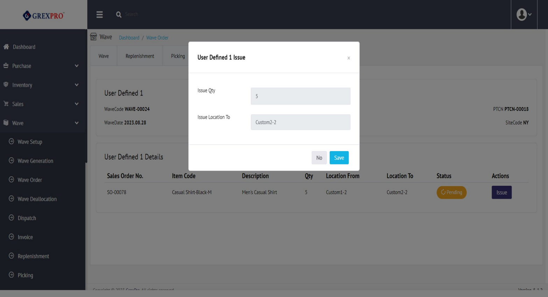Click the Issue Location To field
548x297 pixels.
[300, 122]
